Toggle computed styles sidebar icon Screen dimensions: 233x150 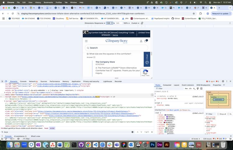201,88
